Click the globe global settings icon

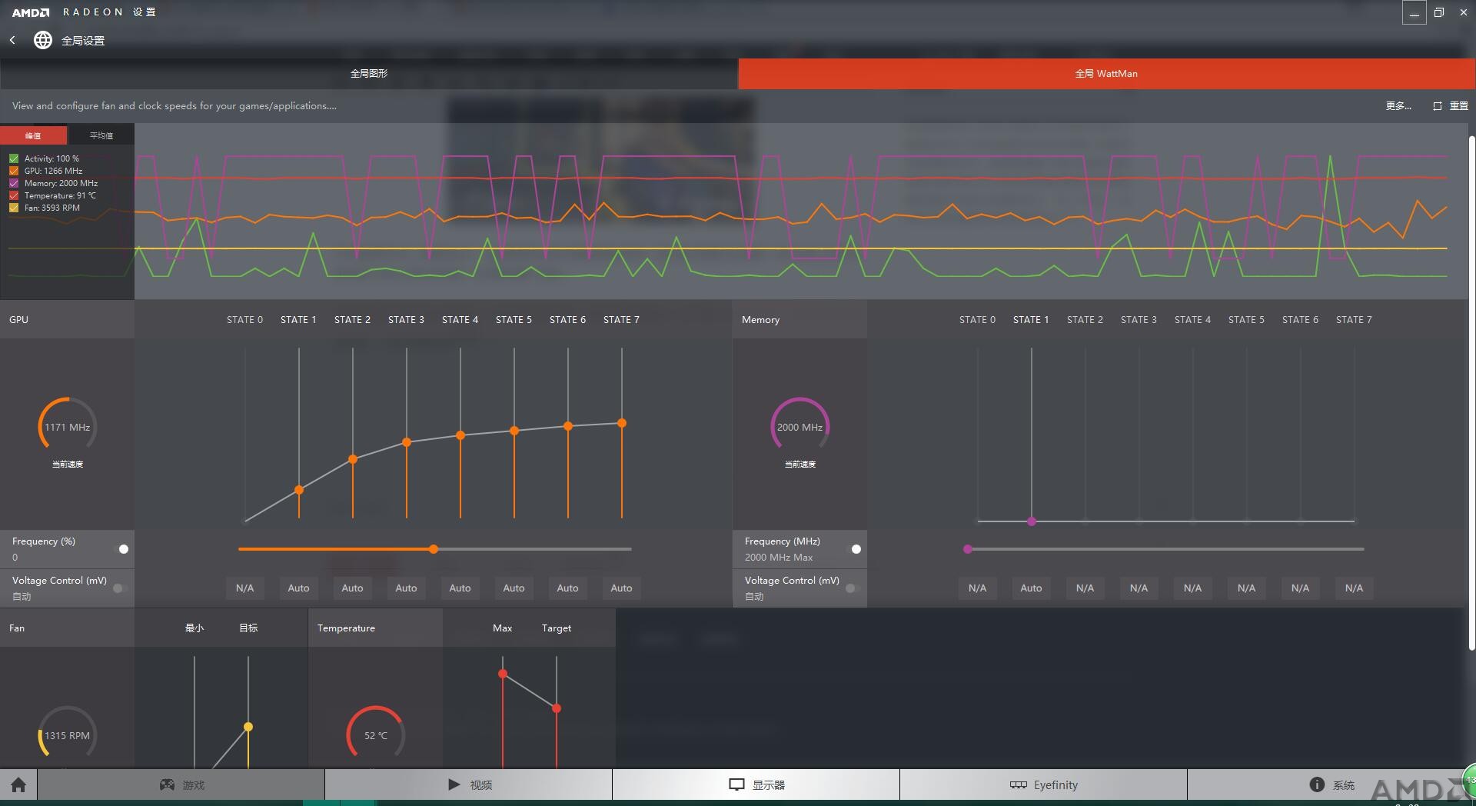point(43,40)
